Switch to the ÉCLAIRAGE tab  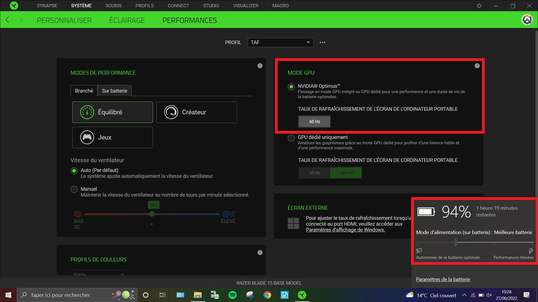pyautogui.click(x=127, y=20)
